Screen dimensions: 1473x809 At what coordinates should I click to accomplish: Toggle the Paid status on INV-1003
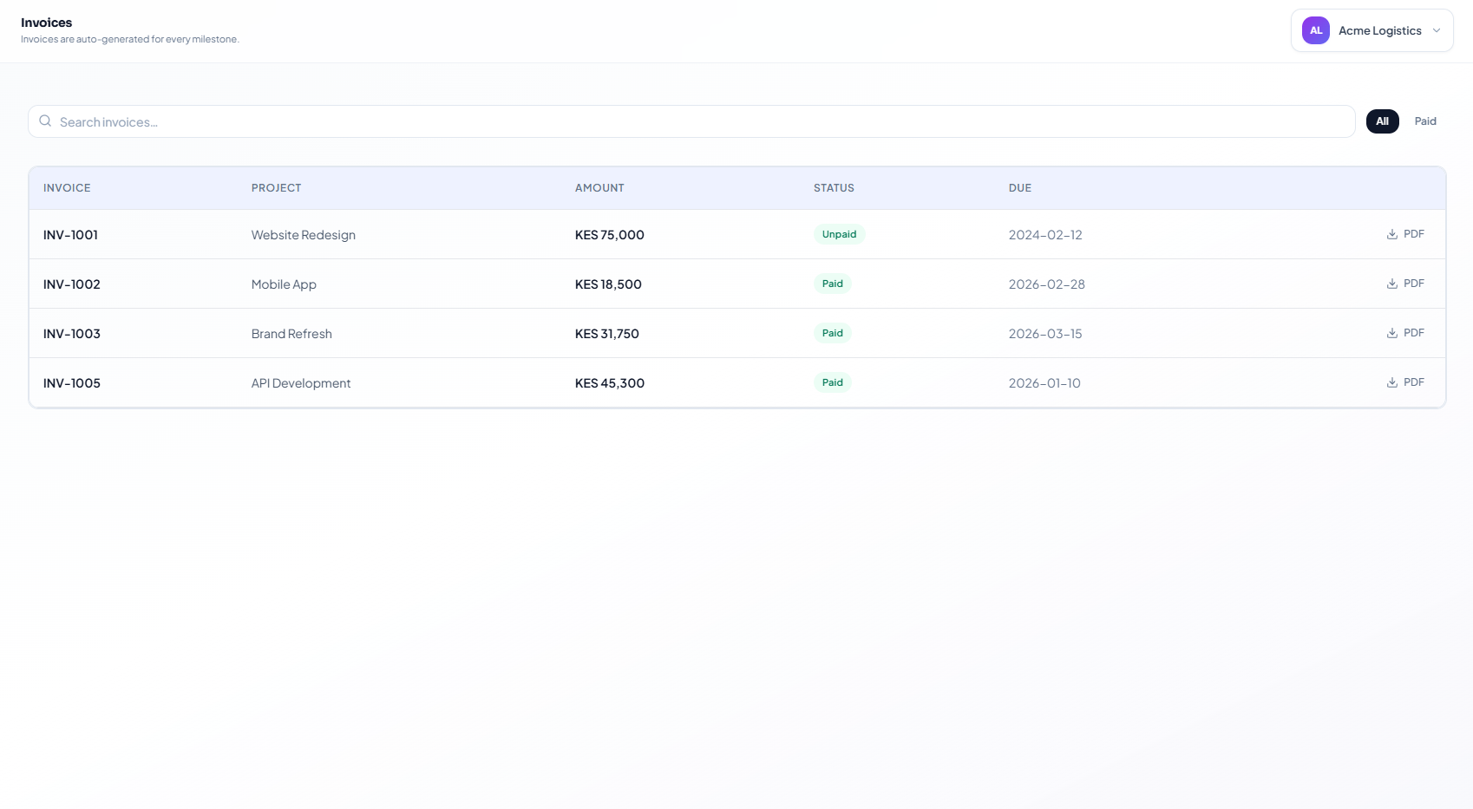coord(832,332)
